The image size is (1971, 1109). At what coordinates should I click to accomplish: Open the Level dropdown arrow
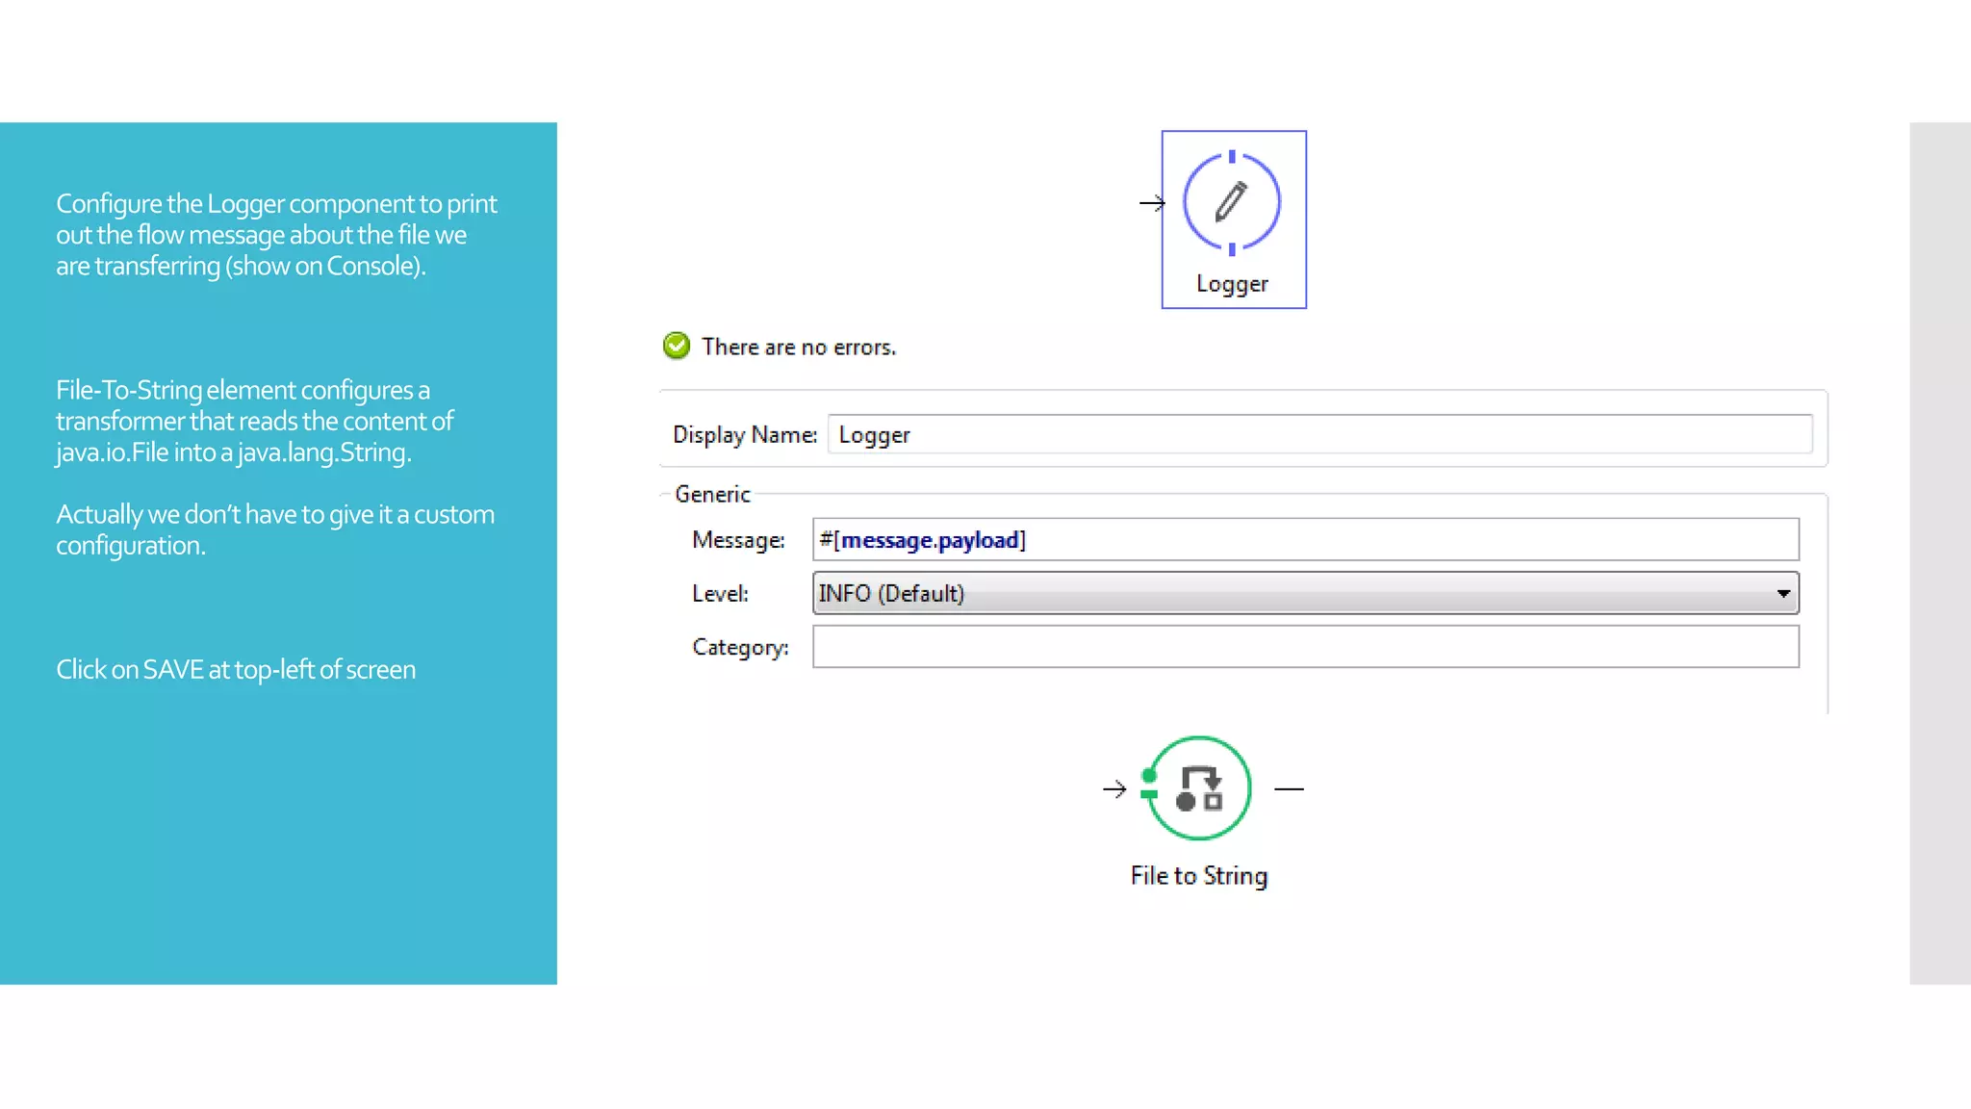(1782, 593)
